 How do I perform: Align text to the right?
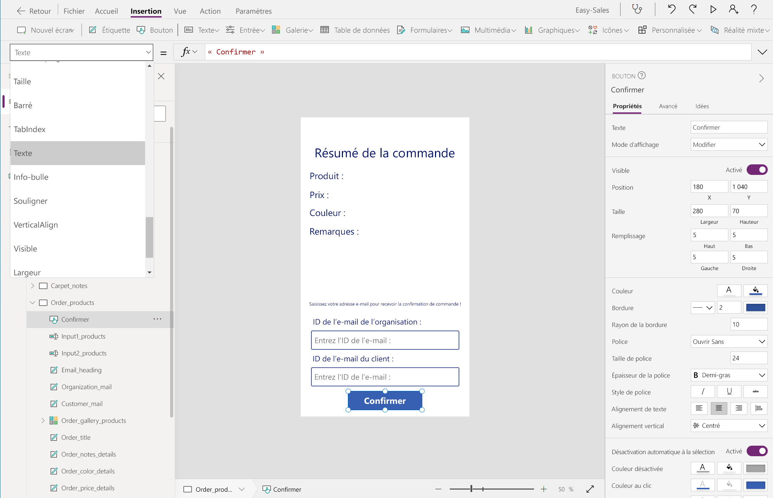(739, 408)
